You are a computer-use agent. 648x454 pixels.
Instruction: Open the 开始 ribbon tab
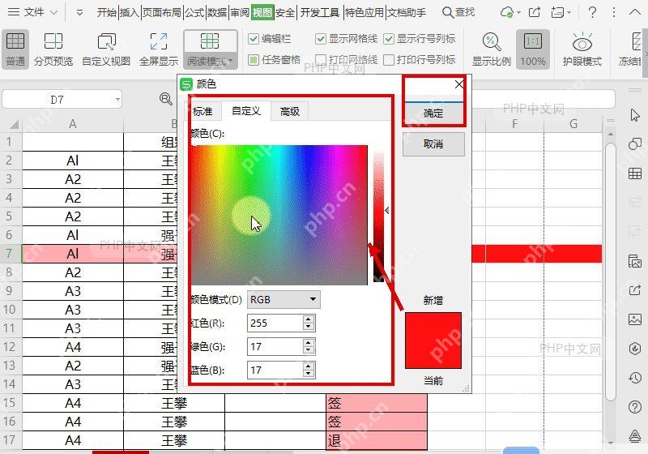pyautogui.click(x=107, y=13)
